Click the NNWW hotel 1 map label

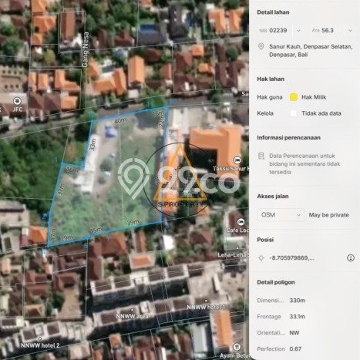tap(206, 307)
